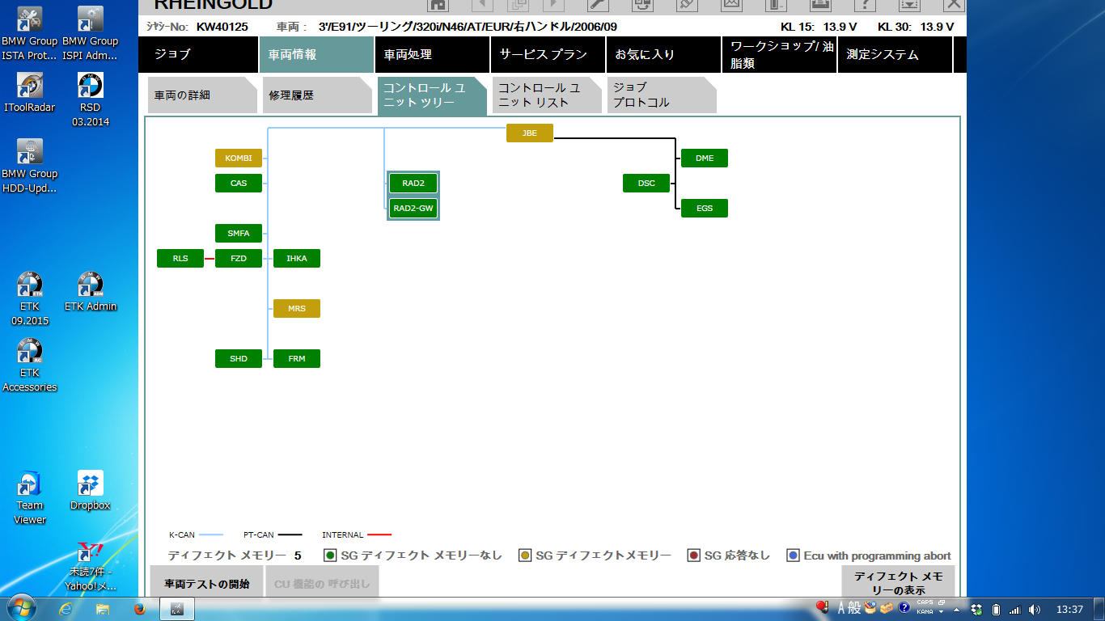Image resolution: width=1105 pixels, height=621 pixels.
Task: Open the IME KANA options dropdown arrow
Action: (942, 612)
